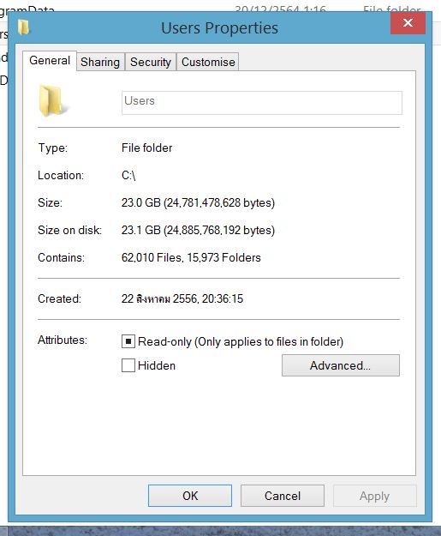
Task: Confirm with the OK button
Action: pyautogui.click(x=190, y=496)
